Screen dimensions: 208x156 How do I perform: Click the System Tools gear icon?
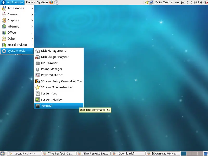tap(4, 51)
